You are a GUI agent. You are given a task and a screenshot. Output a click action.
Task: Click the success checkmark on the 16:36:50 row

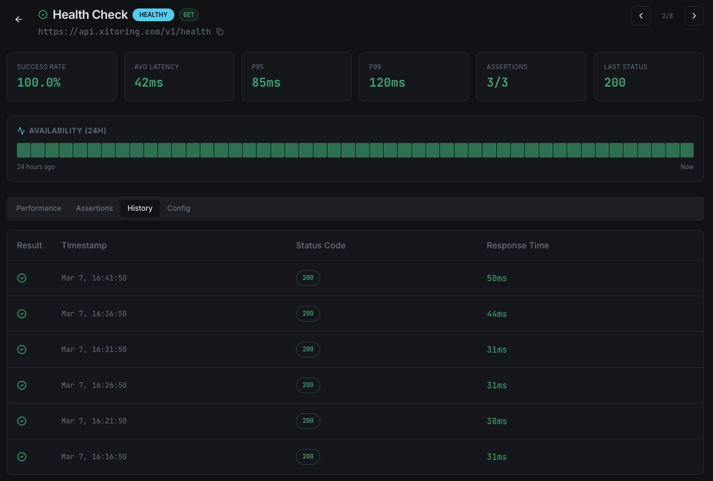22,313
